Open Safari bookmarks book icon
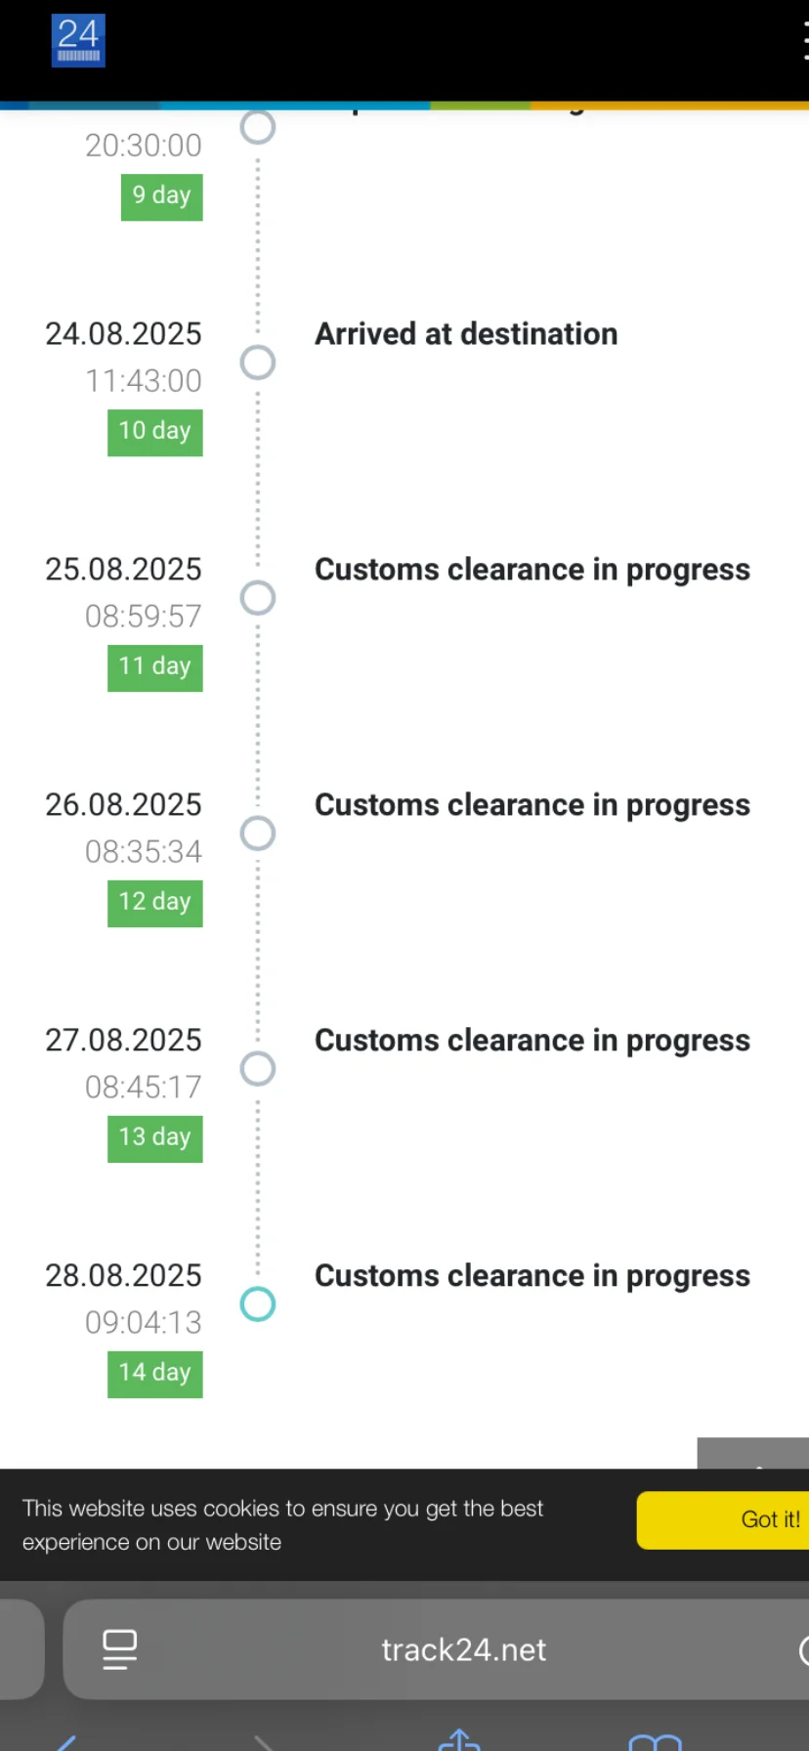 pyautogui.click(x=655, y=1741)
